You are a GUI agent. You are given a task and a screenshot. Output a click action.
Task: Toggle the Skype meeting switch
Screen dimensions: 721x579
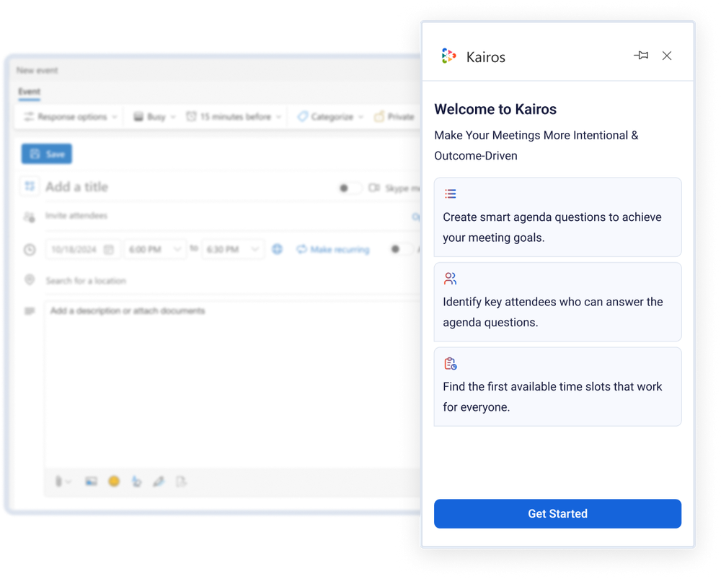click(x=350, y=188)
